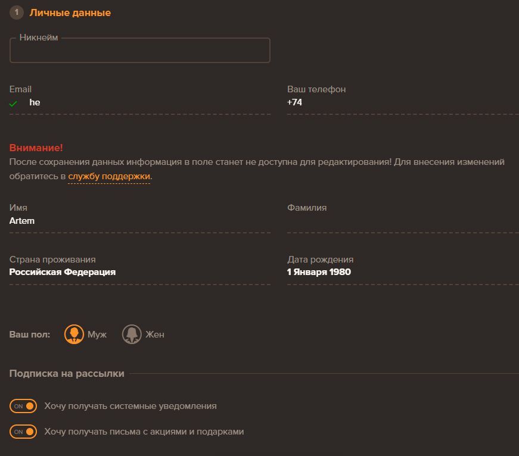The height and width of the screenshot is (456, 519).
Task: Click the "Подписка на рассылки" section title
Action: pyautogui.click(x=67, y=374)
